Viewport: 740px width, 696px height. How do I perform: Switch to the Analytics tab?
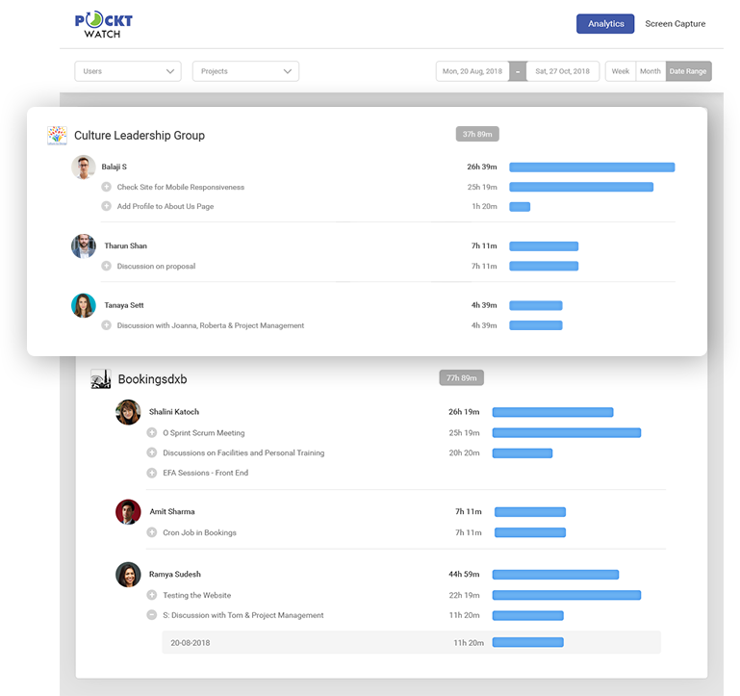[605, 24]
